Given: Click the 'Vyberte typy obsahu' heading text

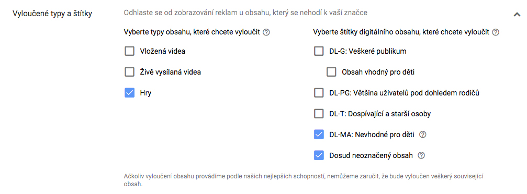Looking at the screenshot, I should (192, 32).
